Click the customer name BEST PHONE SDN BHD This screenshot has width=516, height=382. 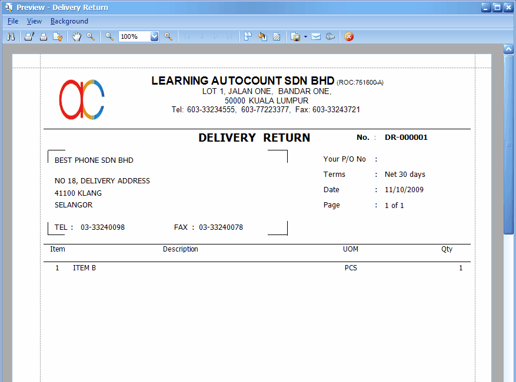(94, 160)
